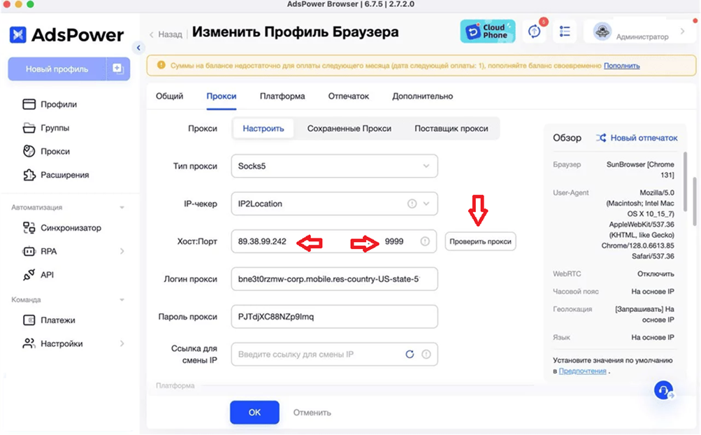Click the info icon in IP change link field
Screen dimensions: 701x435
coord(426,354)
